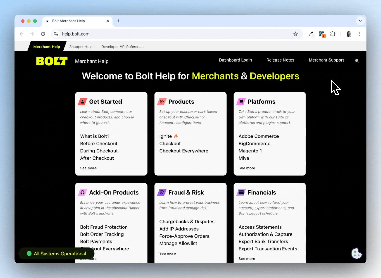The width and height of the screenshot is (381, 278).
Task: Reload the page
Action: coord(43,34)
